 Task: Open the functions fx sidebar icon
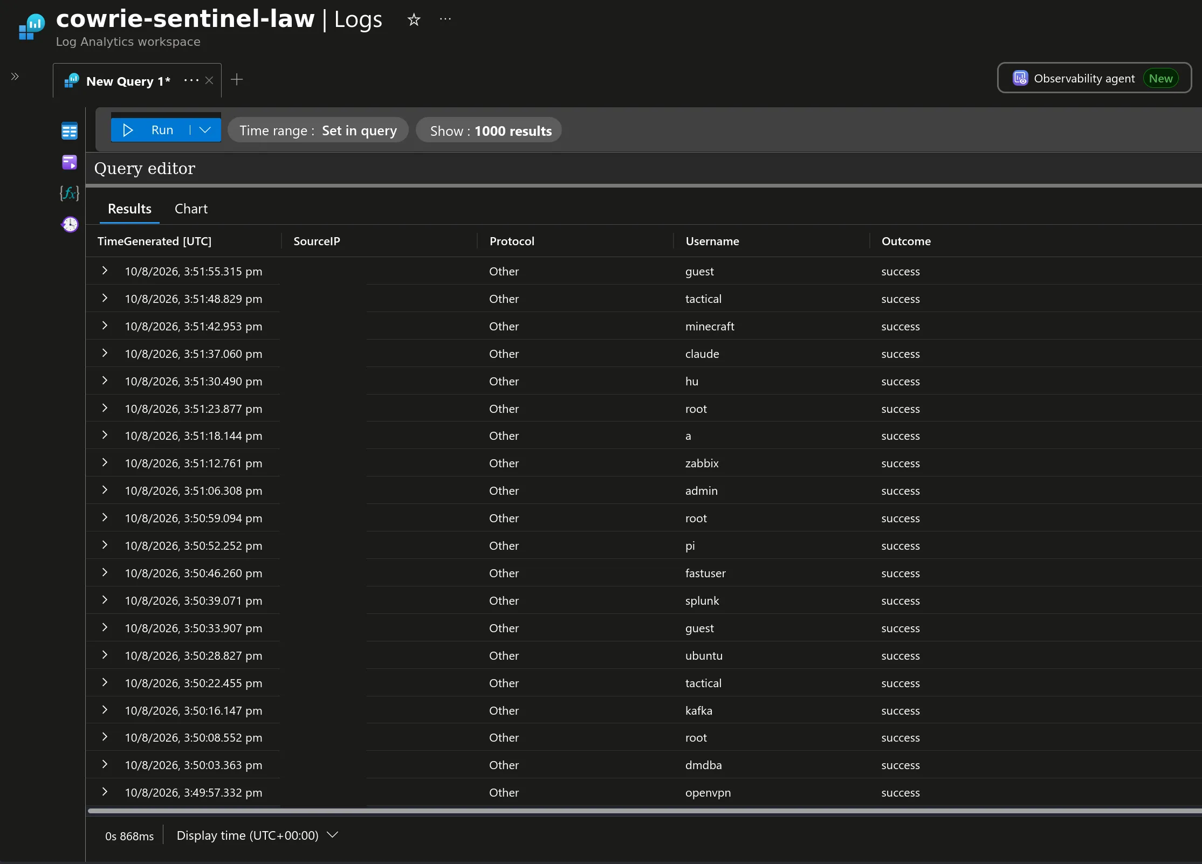[70, 193]
